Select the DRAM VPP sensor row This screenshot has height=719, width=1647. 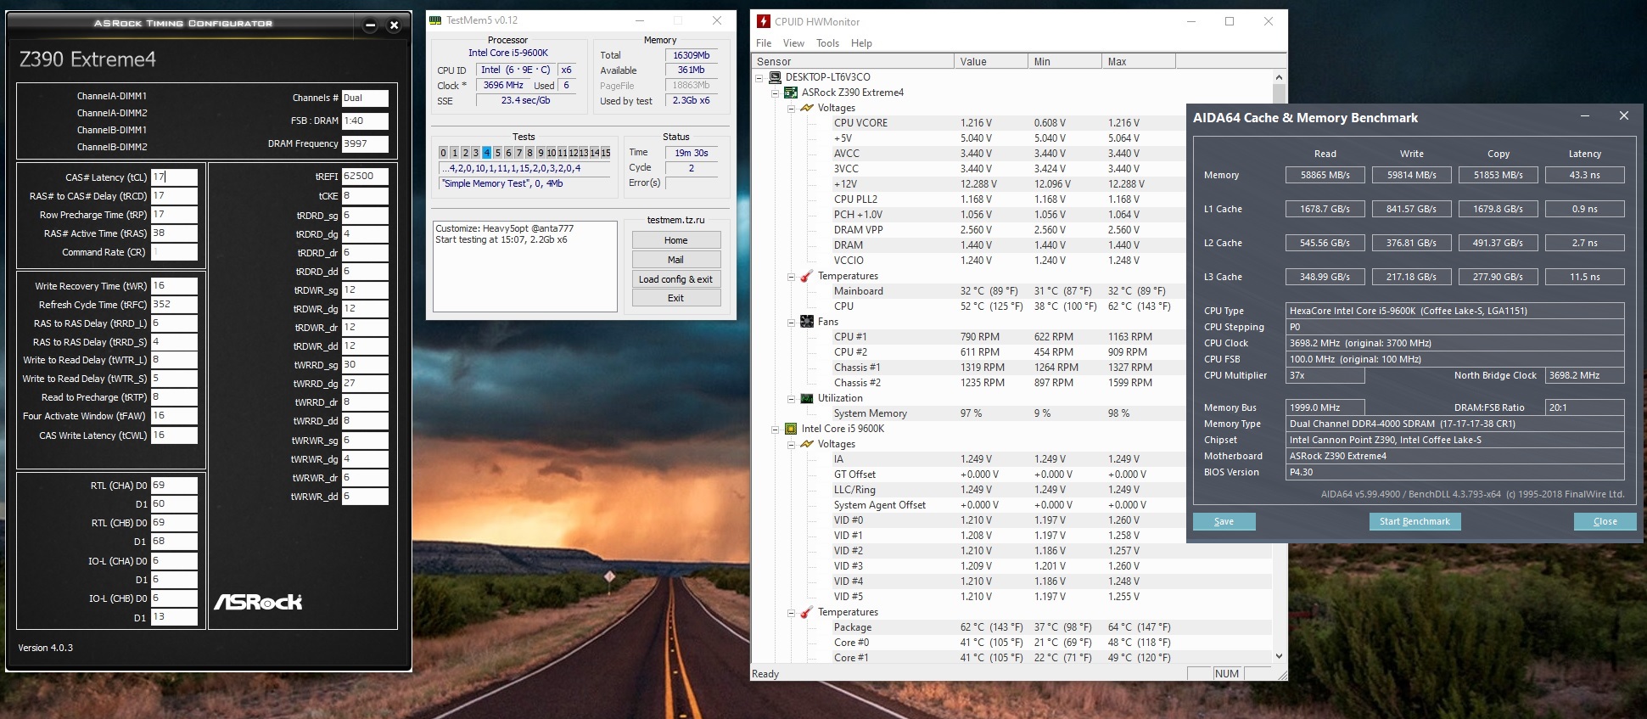1011,230
